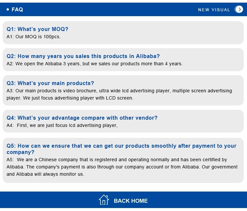Click the BACK HOME button
Screen dimensions: 247x211
tap(123, 200)
